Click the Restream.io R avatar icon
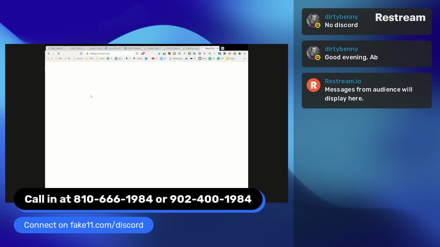This screenshot has width=440, height=247. coord(313,85)
